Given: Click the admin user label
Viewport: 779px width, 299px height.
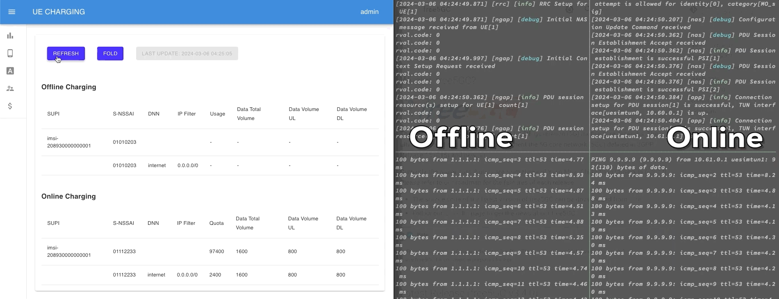Looking at the screenshot, I should click(x=369, y=12).
